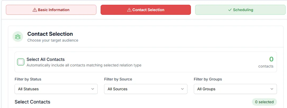Open the Filter by Status dropdown
287x108 pixels.
click(56, 89)
